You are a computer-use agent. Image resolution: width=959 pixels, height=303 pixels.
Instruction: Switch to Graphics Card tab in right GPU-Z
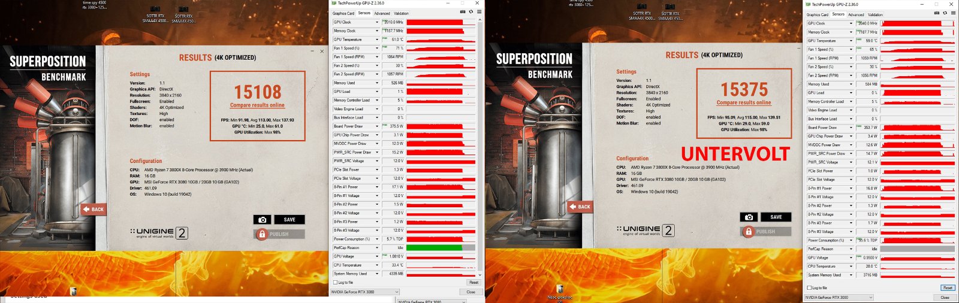coord(818,14)
